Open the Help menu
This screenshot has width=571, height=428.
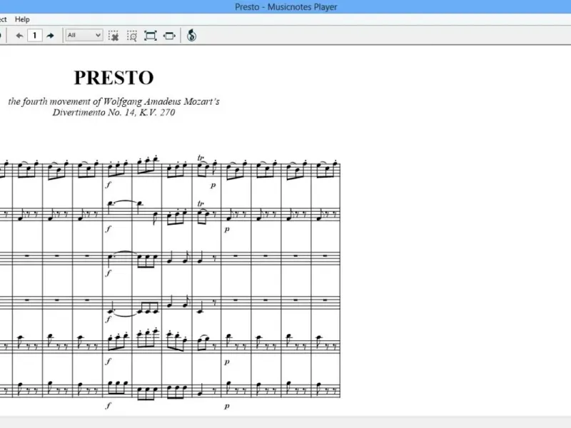click(x=22, y=19)
